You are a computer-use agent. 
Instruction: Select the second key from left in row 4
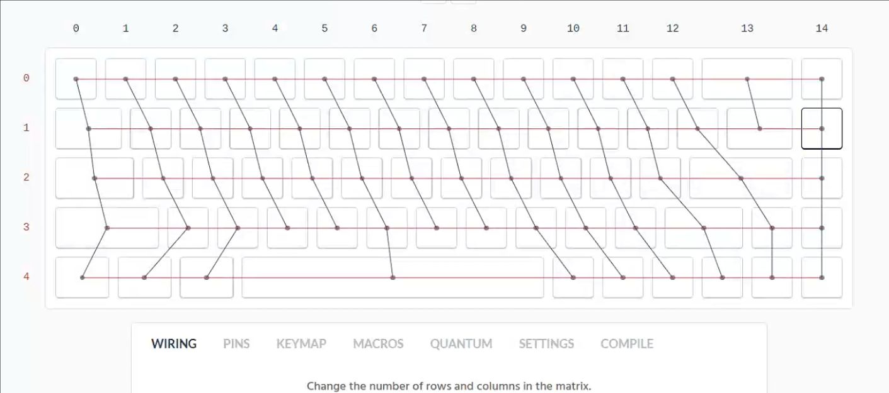pyautogui.click(x=144, y=277)
